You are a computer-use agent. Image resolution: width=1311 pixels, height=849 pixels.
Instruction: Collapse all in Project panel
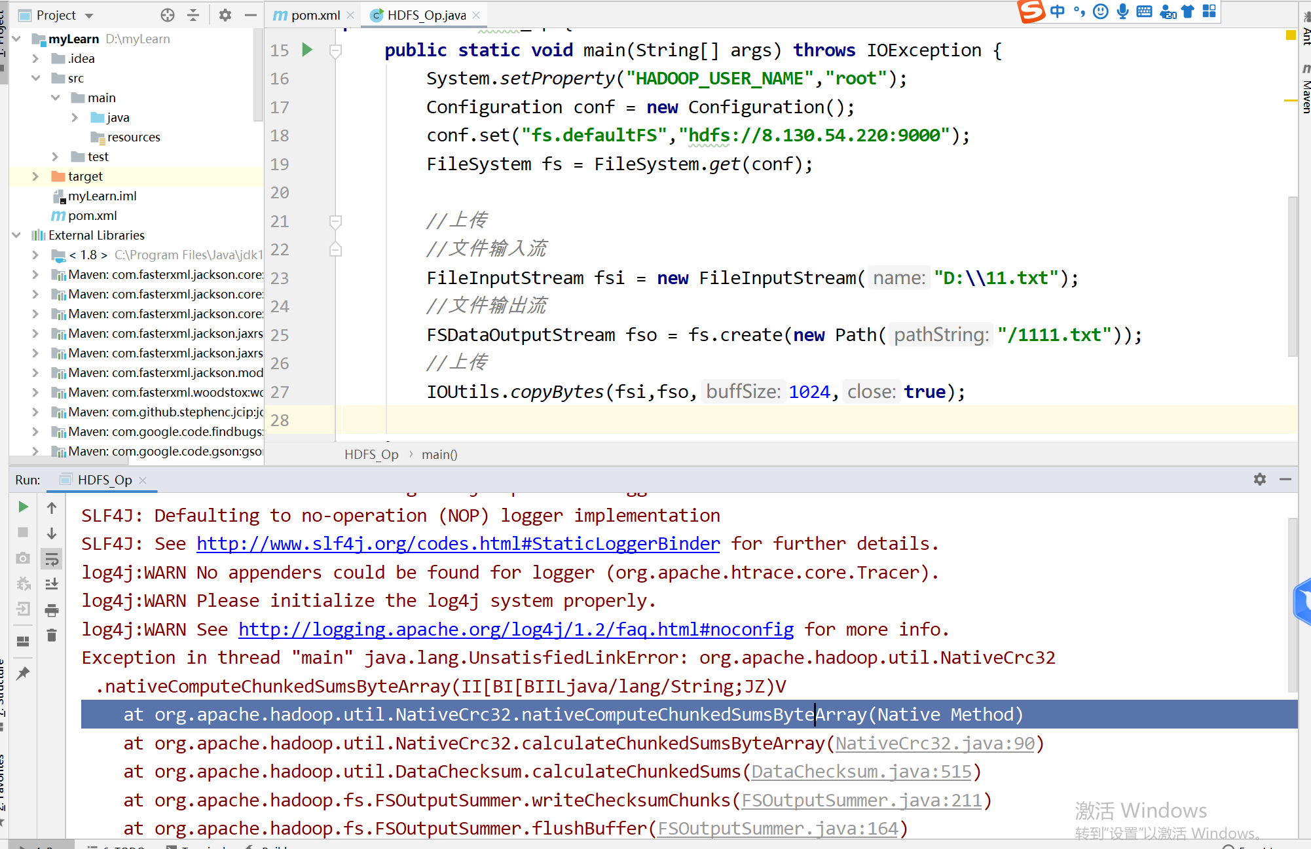coord(193,15)
